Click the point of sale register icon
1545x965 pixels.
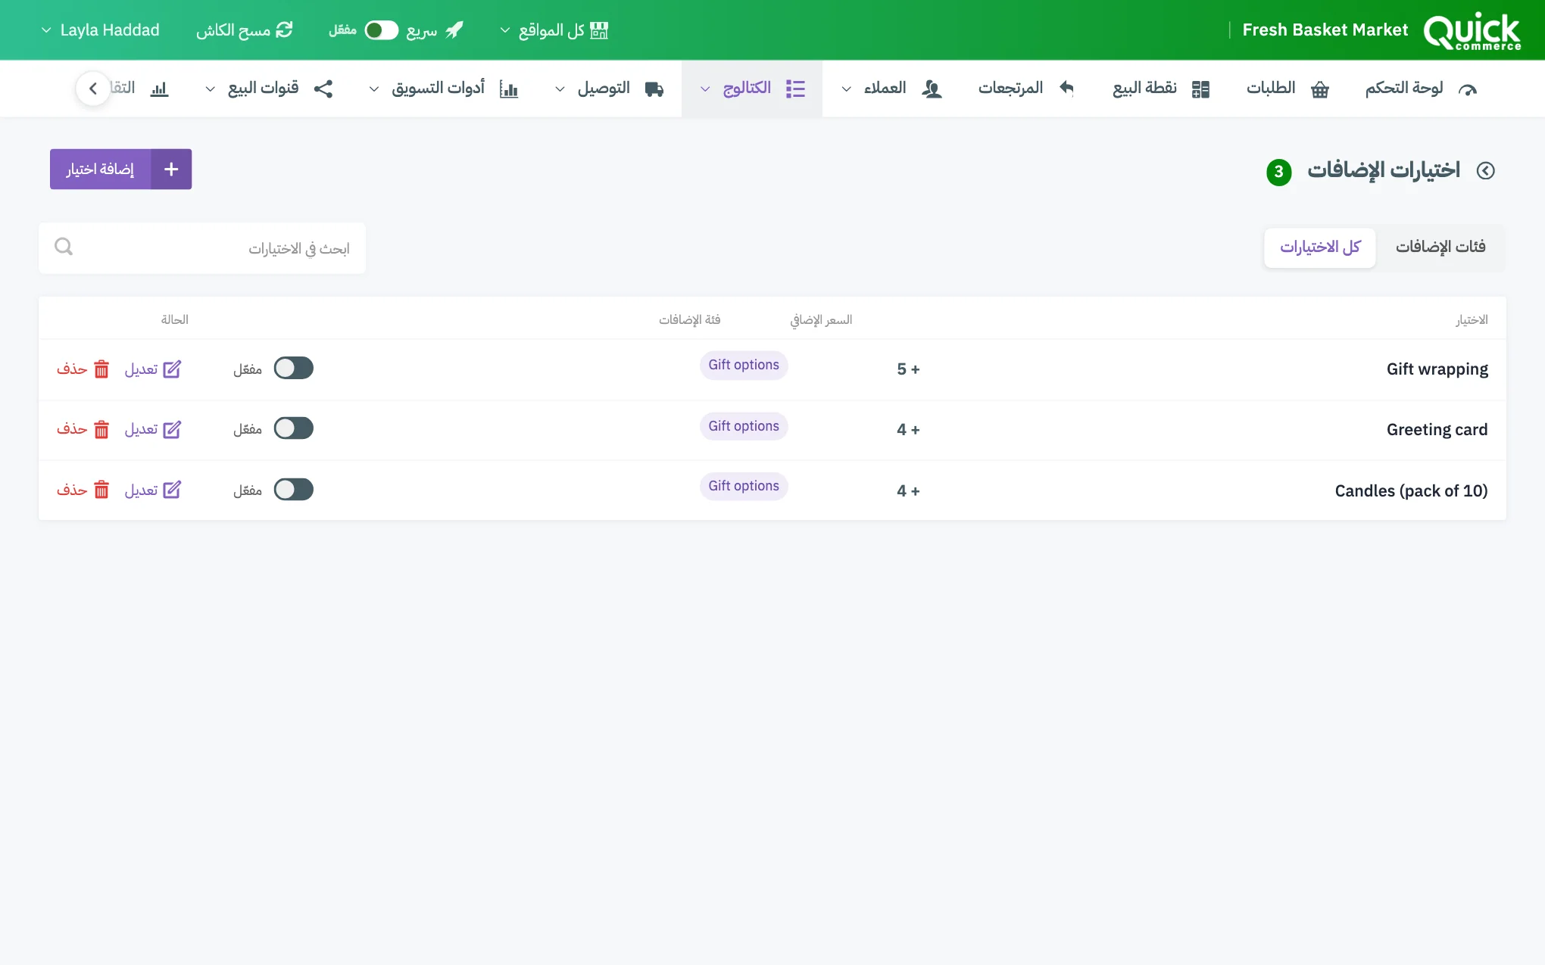coord(1200,89)
